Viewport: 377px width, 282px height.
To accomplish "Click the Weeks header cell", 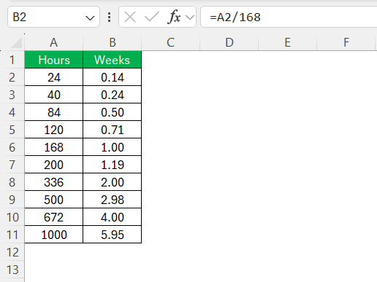I will tap(113, 60).
